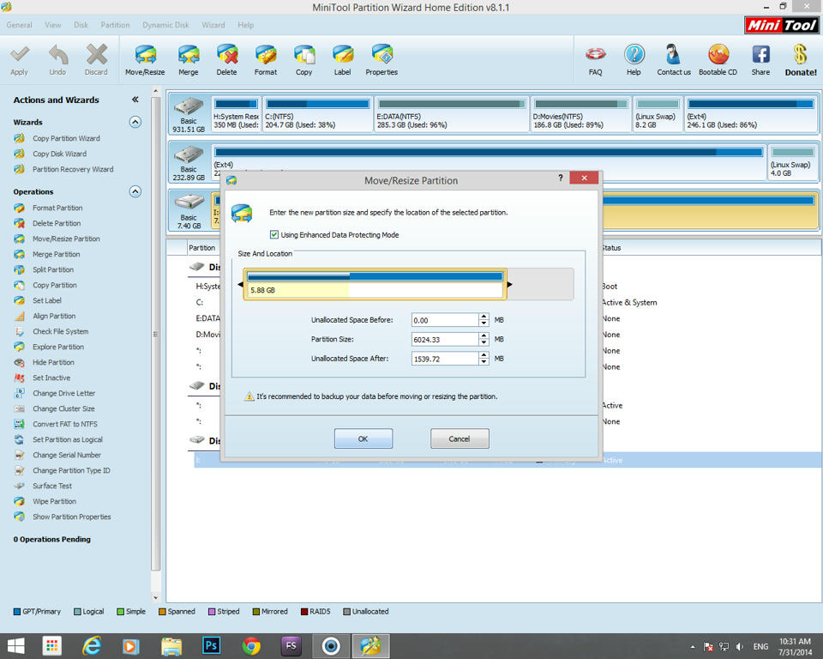Collapse the Actions and Wizards panel
823x659 pixels.
click(x=135, y=100)
